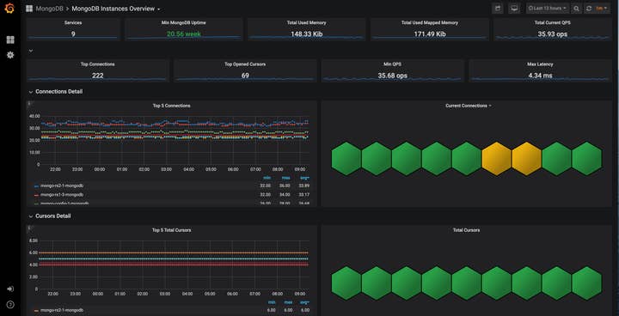
Task: Click the 35.93 ops QPS value
Action: (x=552, y=34)
